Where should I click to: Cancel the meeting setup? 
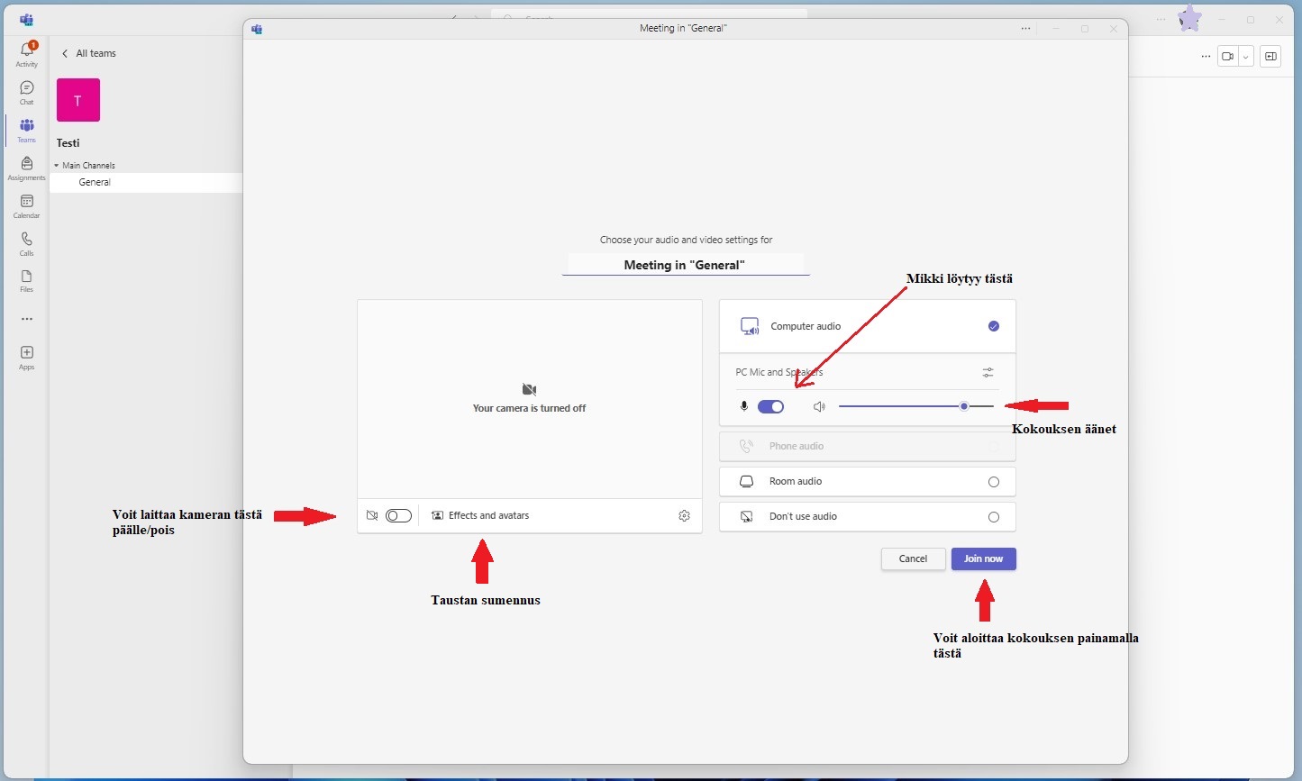913,559
